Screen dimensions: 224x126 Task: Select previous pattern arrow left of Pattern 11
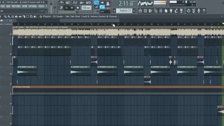coord(114,11)
